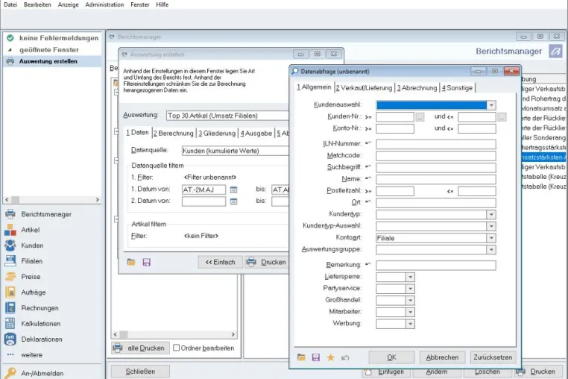Click the undo arrow icon in Datenabfrage
The height and width of the screenshot is (379, 568).
pyautogui.click(x=345, y=357)
